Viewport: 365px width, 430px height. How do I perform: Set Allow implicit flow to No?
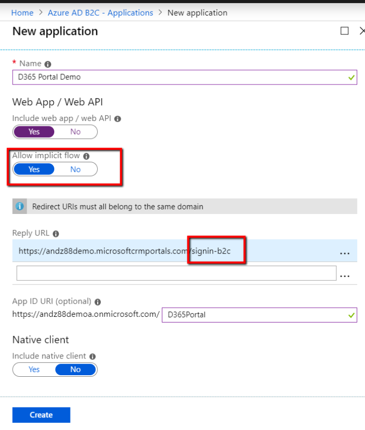[76, 170]
